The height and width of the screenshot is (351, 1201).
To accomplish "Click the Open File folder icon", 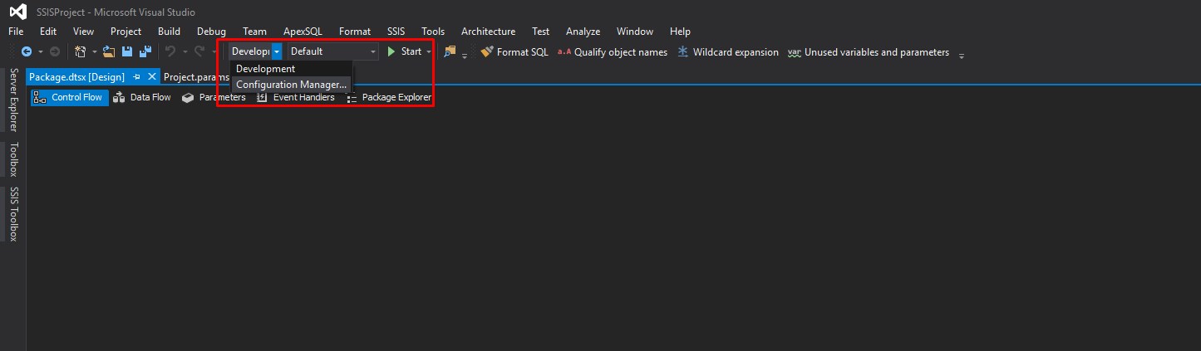I will click(109, 51).
